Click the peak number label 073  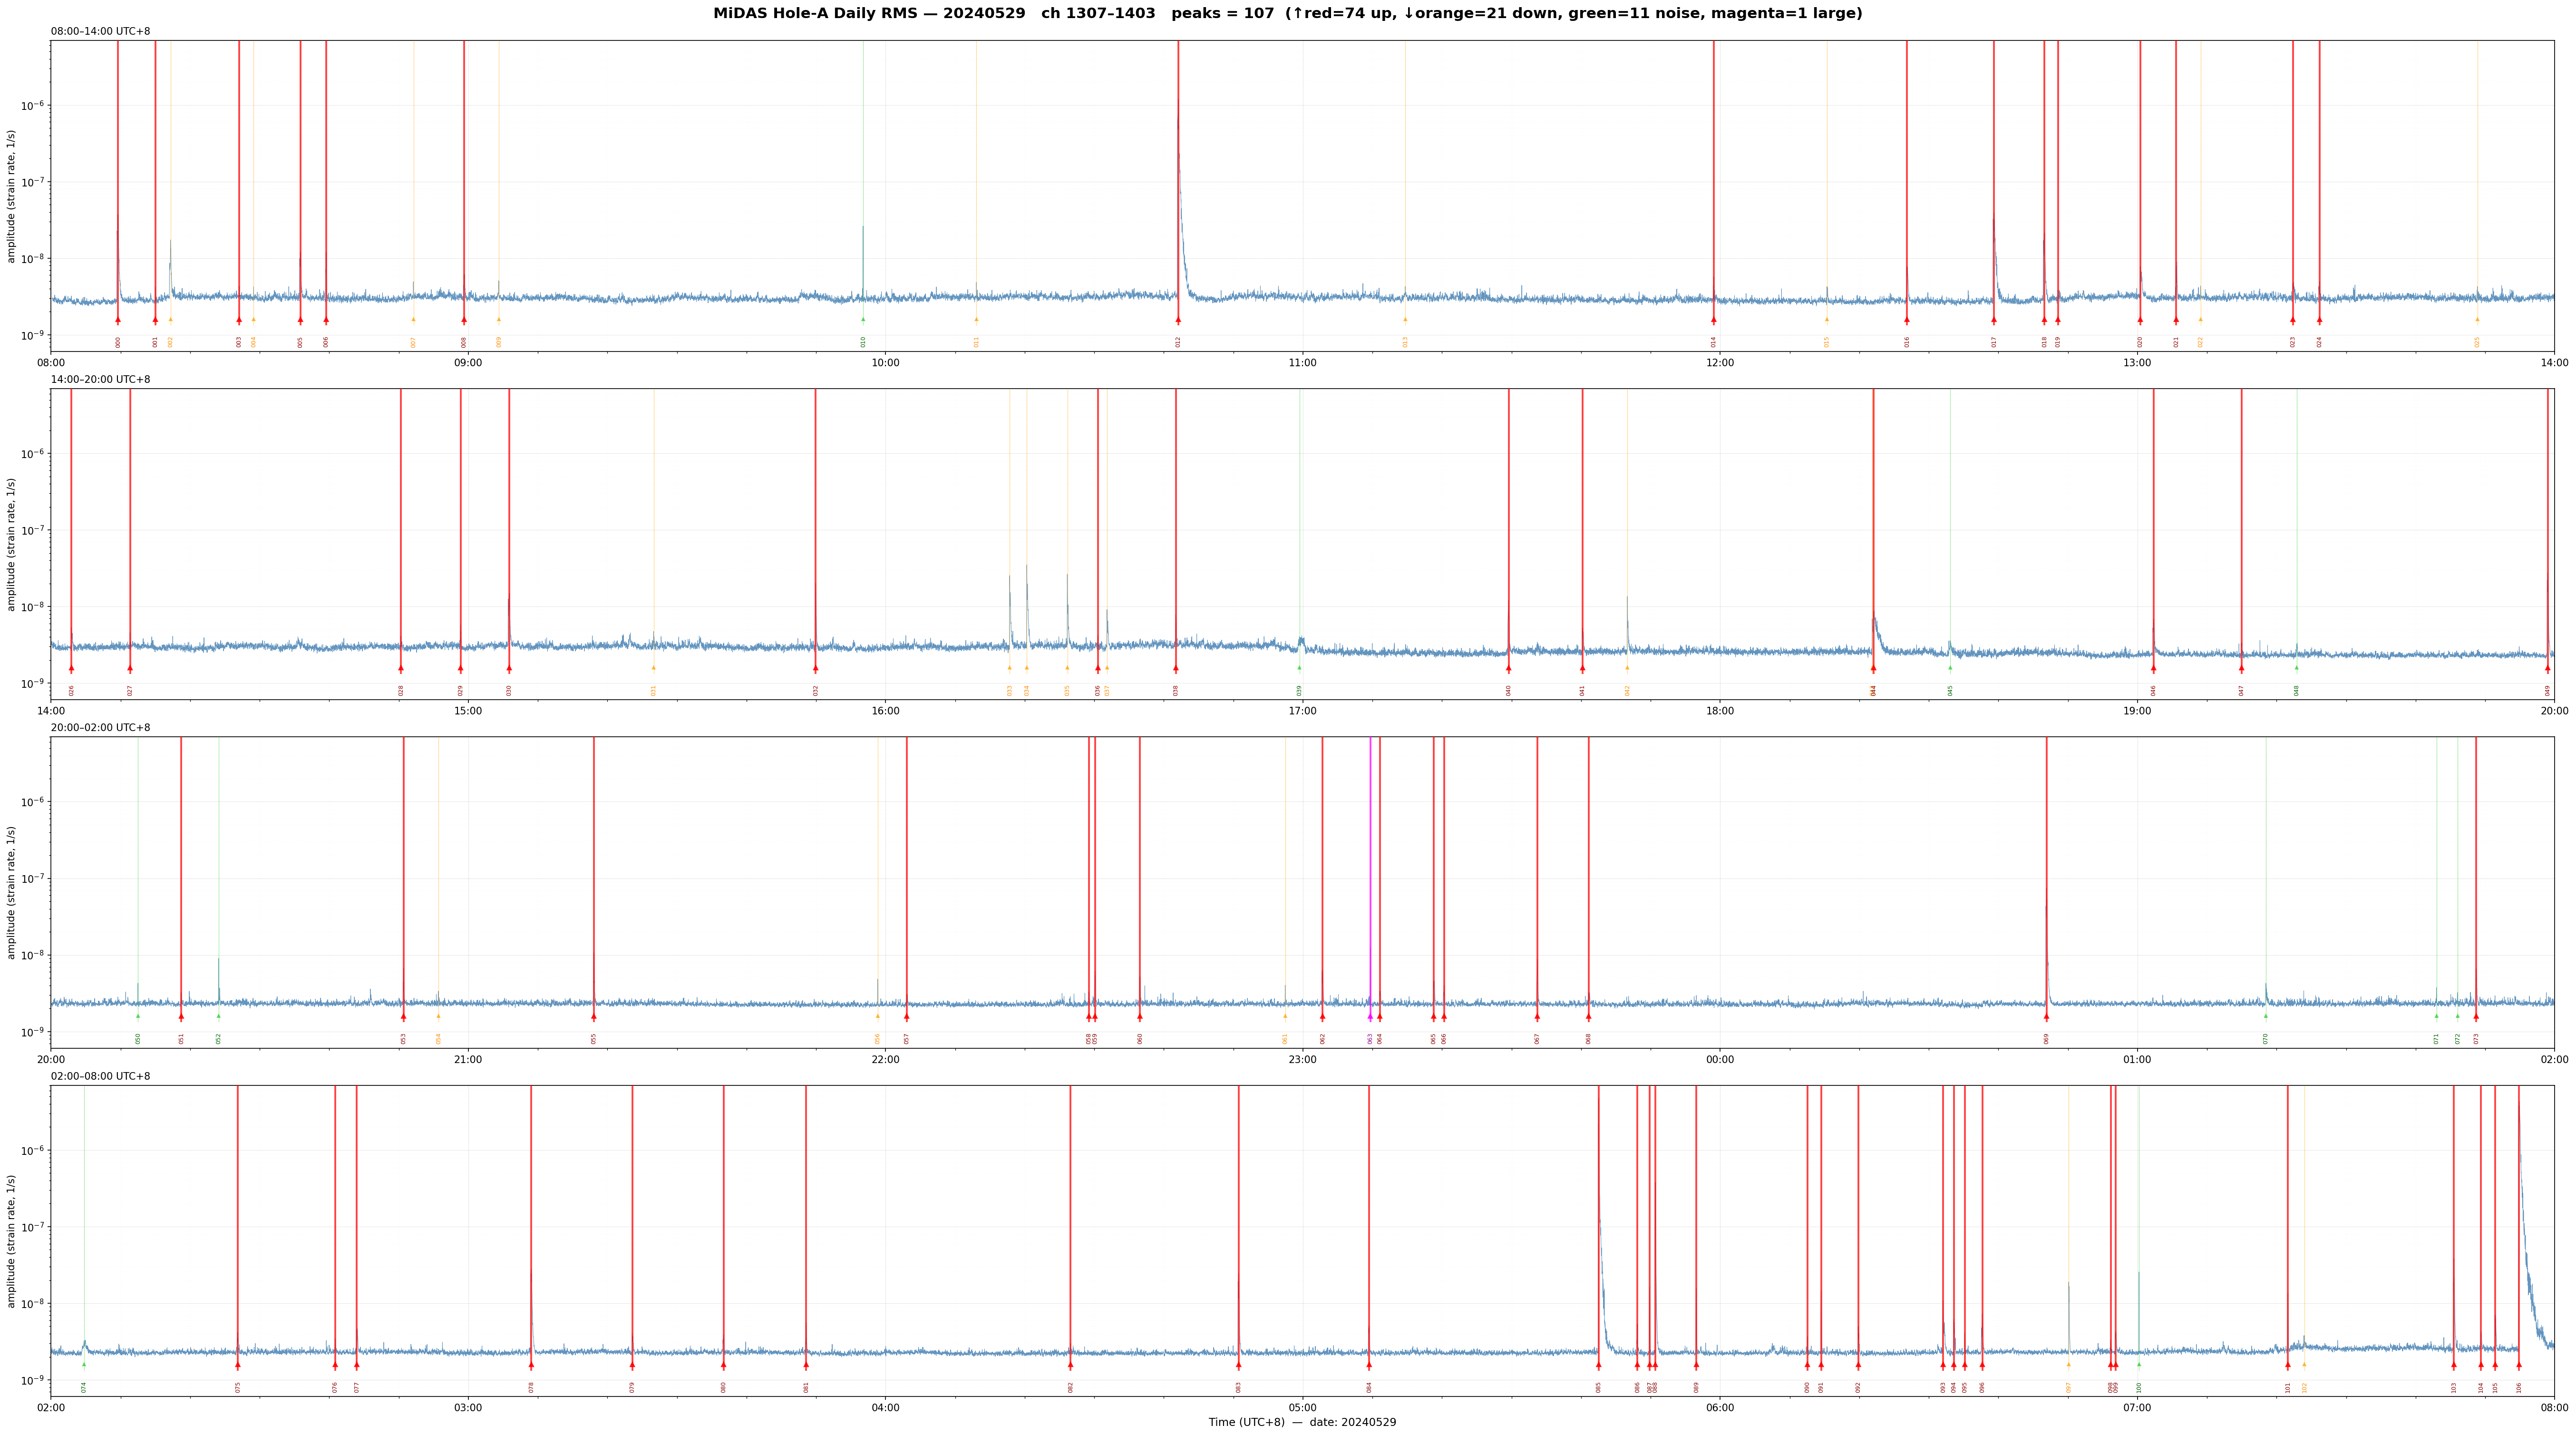tap(2477, 1039)
